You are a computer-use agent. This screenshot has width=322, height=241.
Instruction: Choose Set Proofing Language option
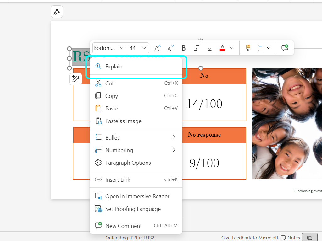[133, 209]
